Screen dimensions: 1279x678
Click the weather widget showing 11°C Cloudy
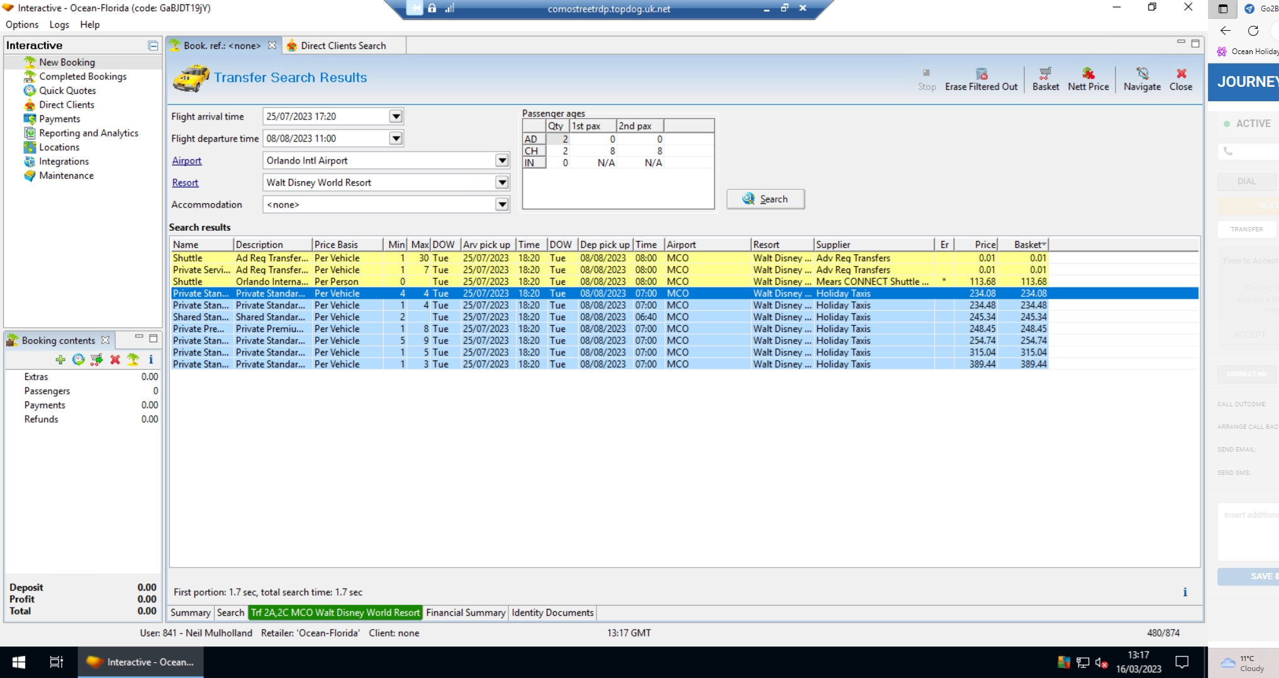coord(1243,663)
